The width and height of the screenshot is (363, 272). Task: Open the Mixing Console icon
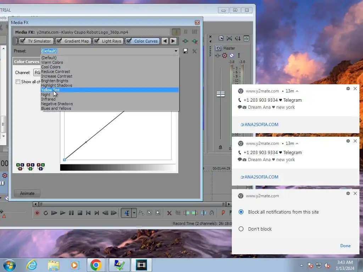click(x=246, y=38)
